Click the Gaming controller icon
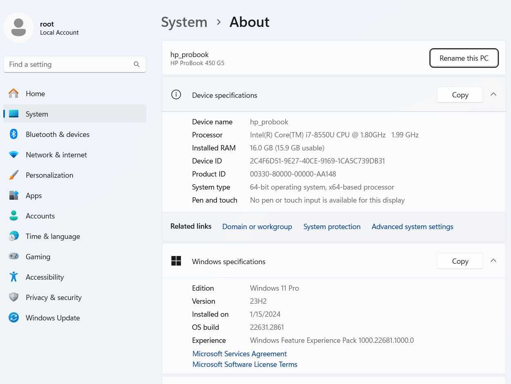The image size is (511, 384). (14, 256)
